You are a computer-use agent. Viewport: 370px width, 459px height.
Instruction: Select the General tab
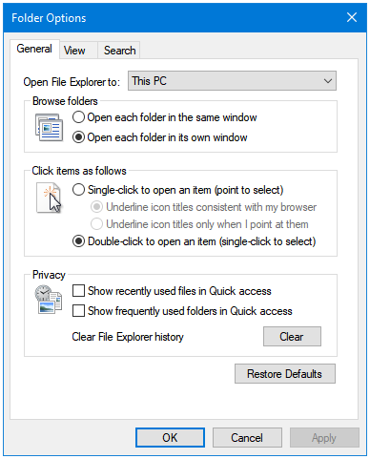(34, 49)
